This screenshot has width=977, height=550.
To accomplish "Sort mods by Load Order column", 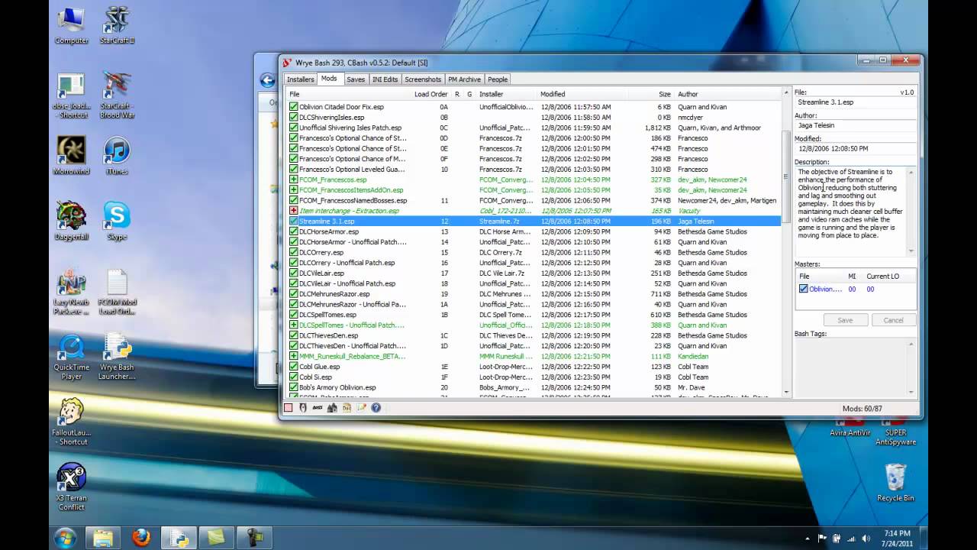I will tap(431, 94).
